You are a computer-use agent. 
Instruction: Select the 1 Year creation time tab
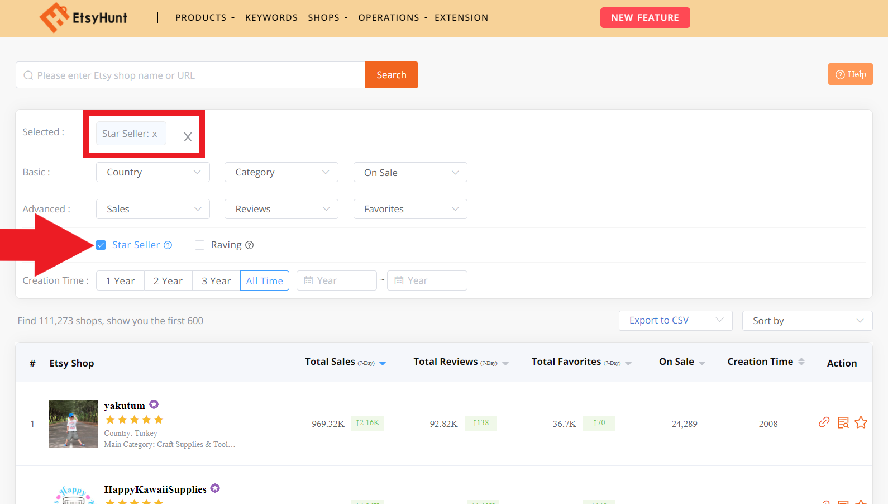120,280
